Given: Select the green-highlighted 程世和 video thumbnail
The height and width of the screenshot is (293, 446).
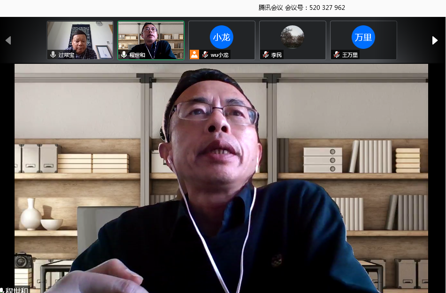Looking at the screenshot, I should [x=151, y=38].
